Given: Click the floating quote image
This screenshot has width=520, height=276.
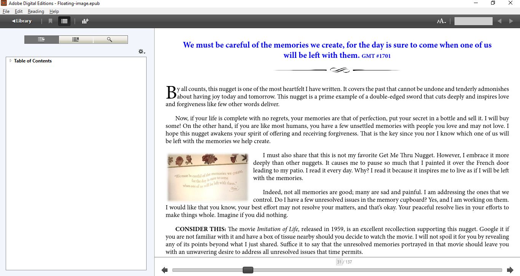Looking at the screenshot, I should [207, 177].
